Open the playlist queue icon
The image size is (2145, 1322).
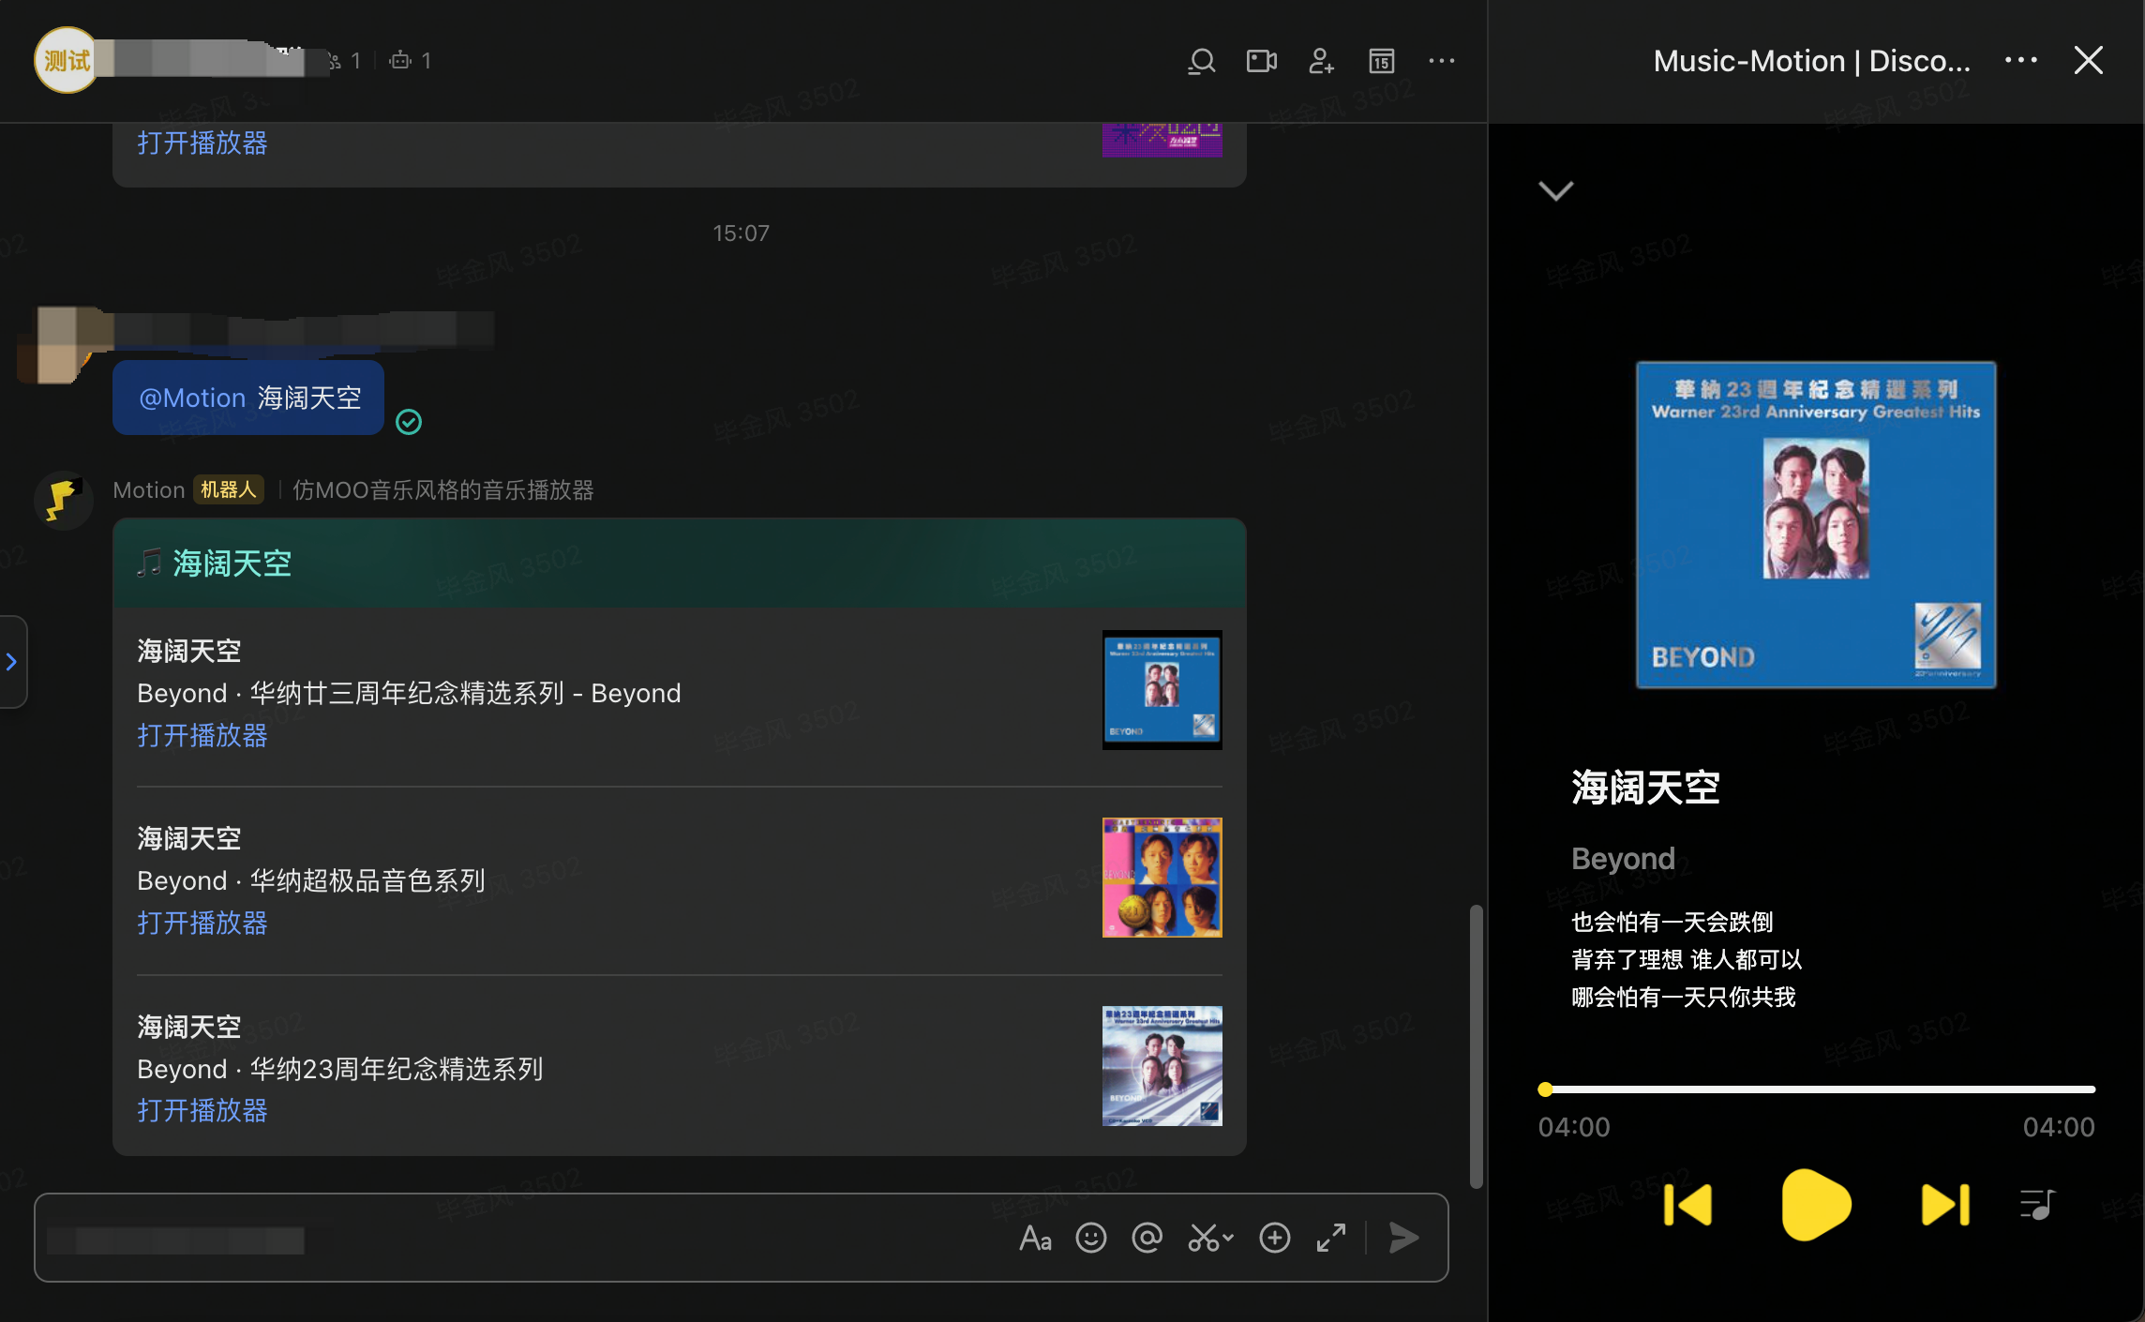point(2036,1205)
